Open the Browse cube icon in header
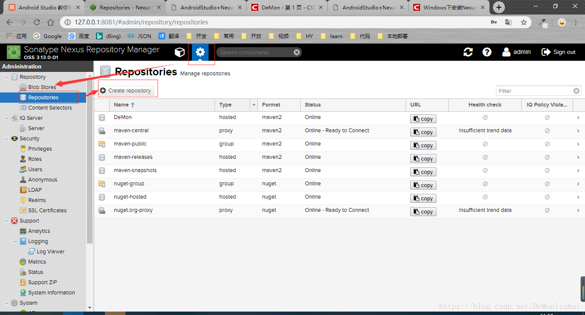Viewport: 585px width, 315px height. pyautogui.click(x=179, y=52)
